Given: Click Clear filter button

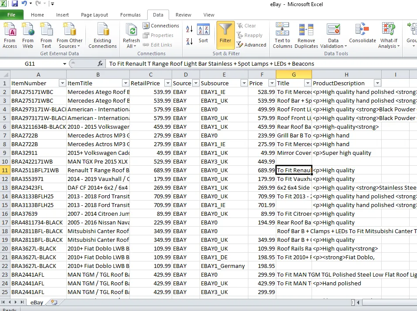Looking at the screenshot, I should [247, 26].
